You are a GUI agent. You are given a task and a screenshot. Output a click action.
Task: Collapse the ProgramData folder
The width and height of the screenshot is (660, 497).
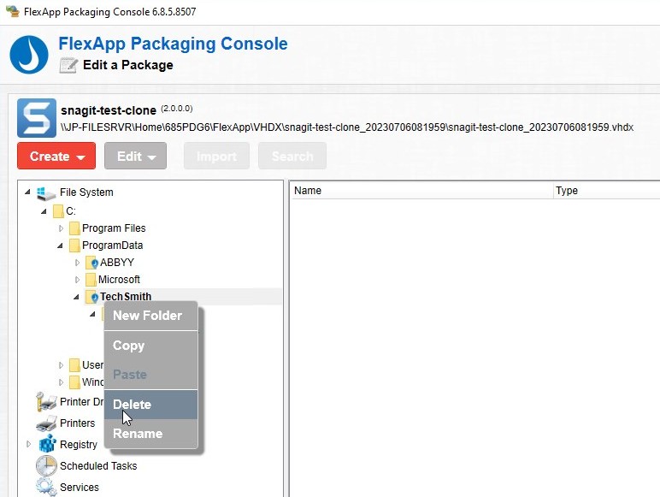(x=60, y=246)
